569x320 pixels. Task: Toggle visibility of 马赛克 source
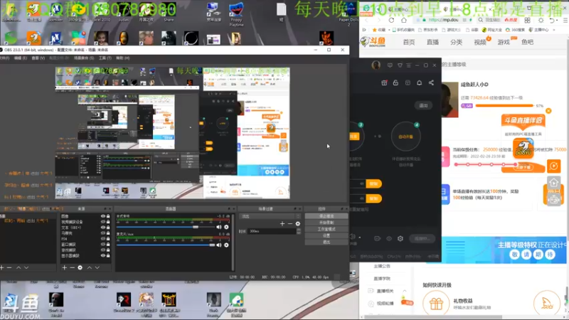coord(102,233)
